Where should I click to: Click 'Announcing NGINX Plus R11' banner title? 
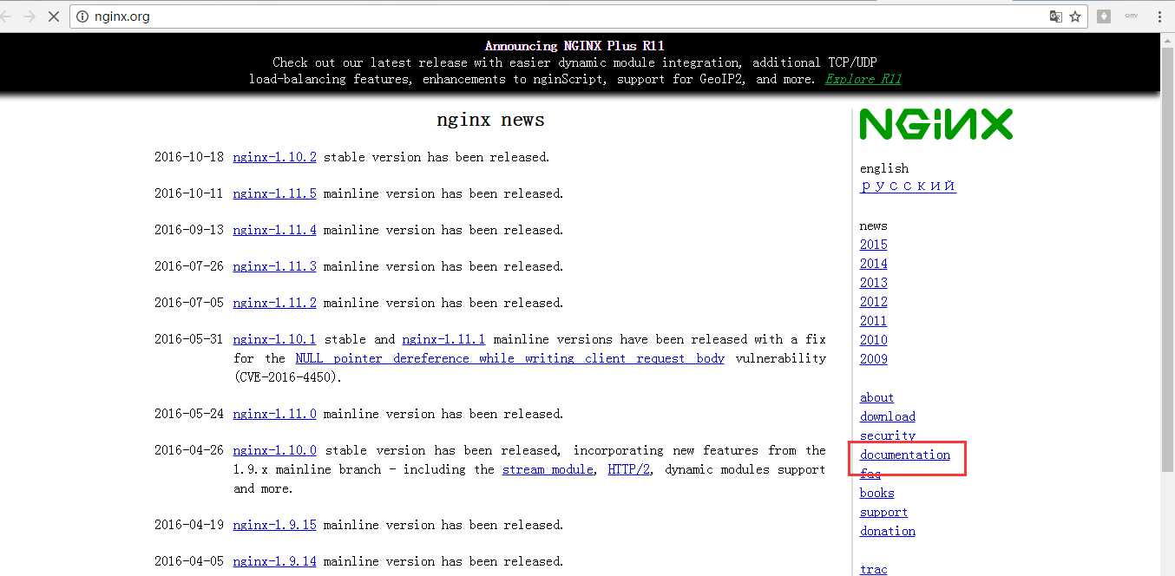pyautogui.click(x=574, y=46)
